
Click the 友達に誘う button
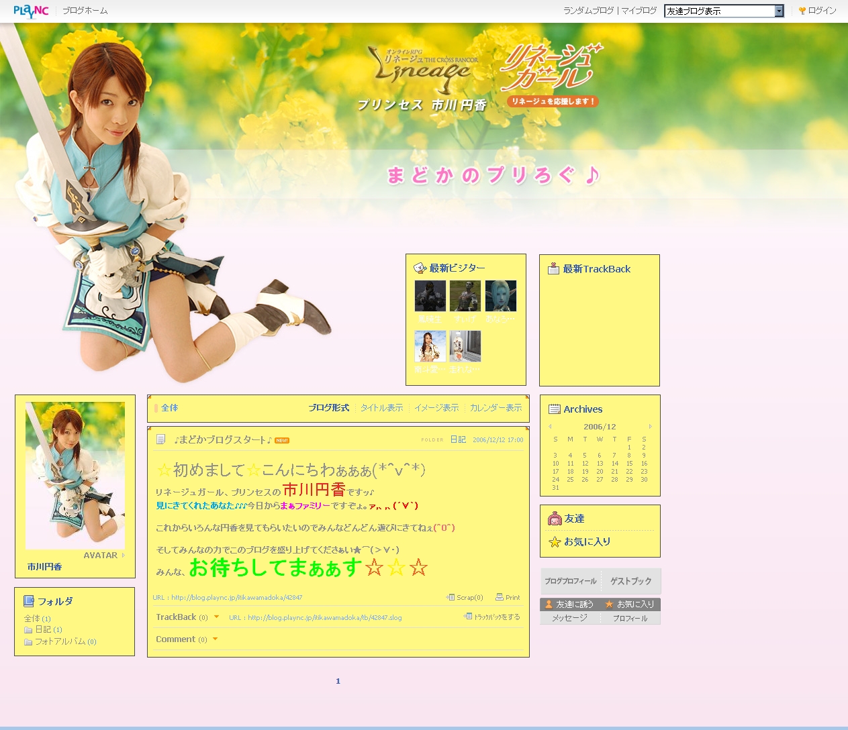click(569, 605)
